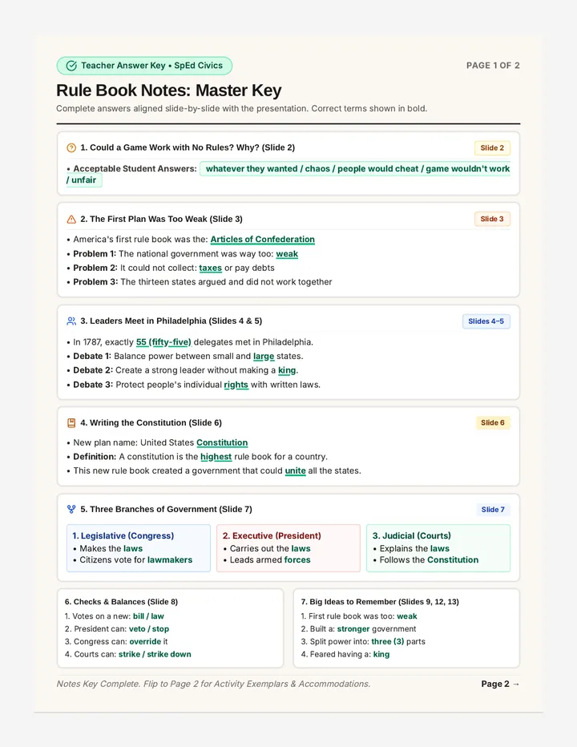Click the book icon beside Writing the Constitution
Viewport: 577px width, 747px height.
tap(71, 422)
